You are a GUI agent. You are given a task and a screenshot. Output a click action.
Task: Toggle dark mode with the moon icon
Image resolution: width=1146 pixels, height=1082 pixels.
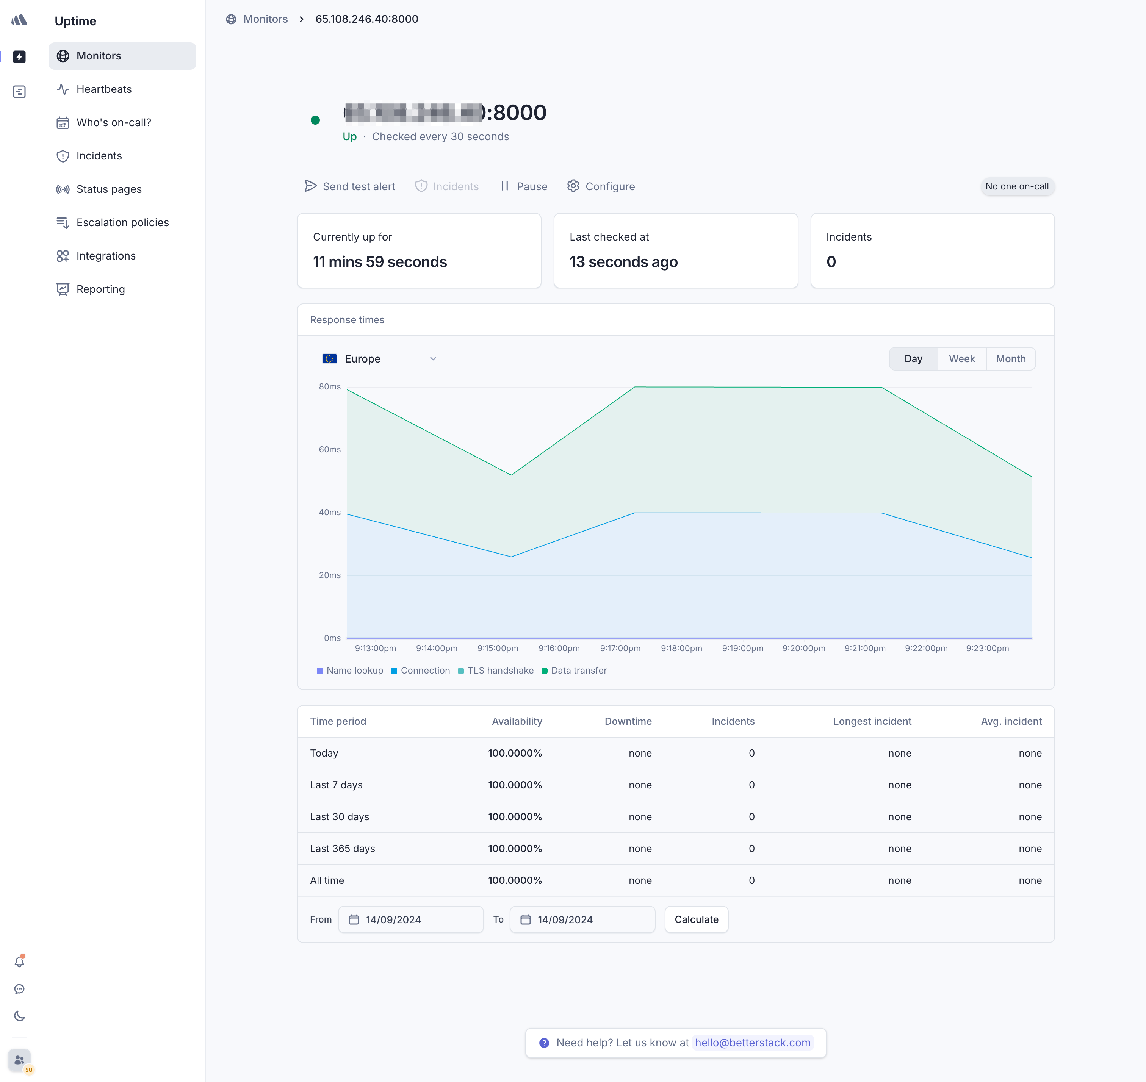pos(20,1016)
